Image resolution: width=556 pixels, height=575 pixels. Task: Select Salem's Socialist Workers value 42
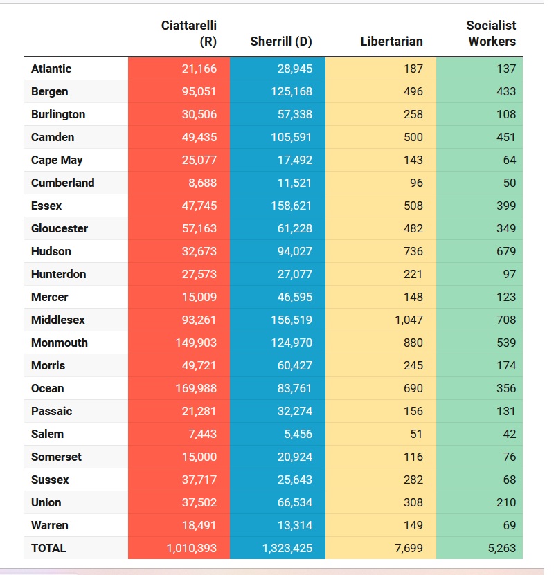coord(509,434)
